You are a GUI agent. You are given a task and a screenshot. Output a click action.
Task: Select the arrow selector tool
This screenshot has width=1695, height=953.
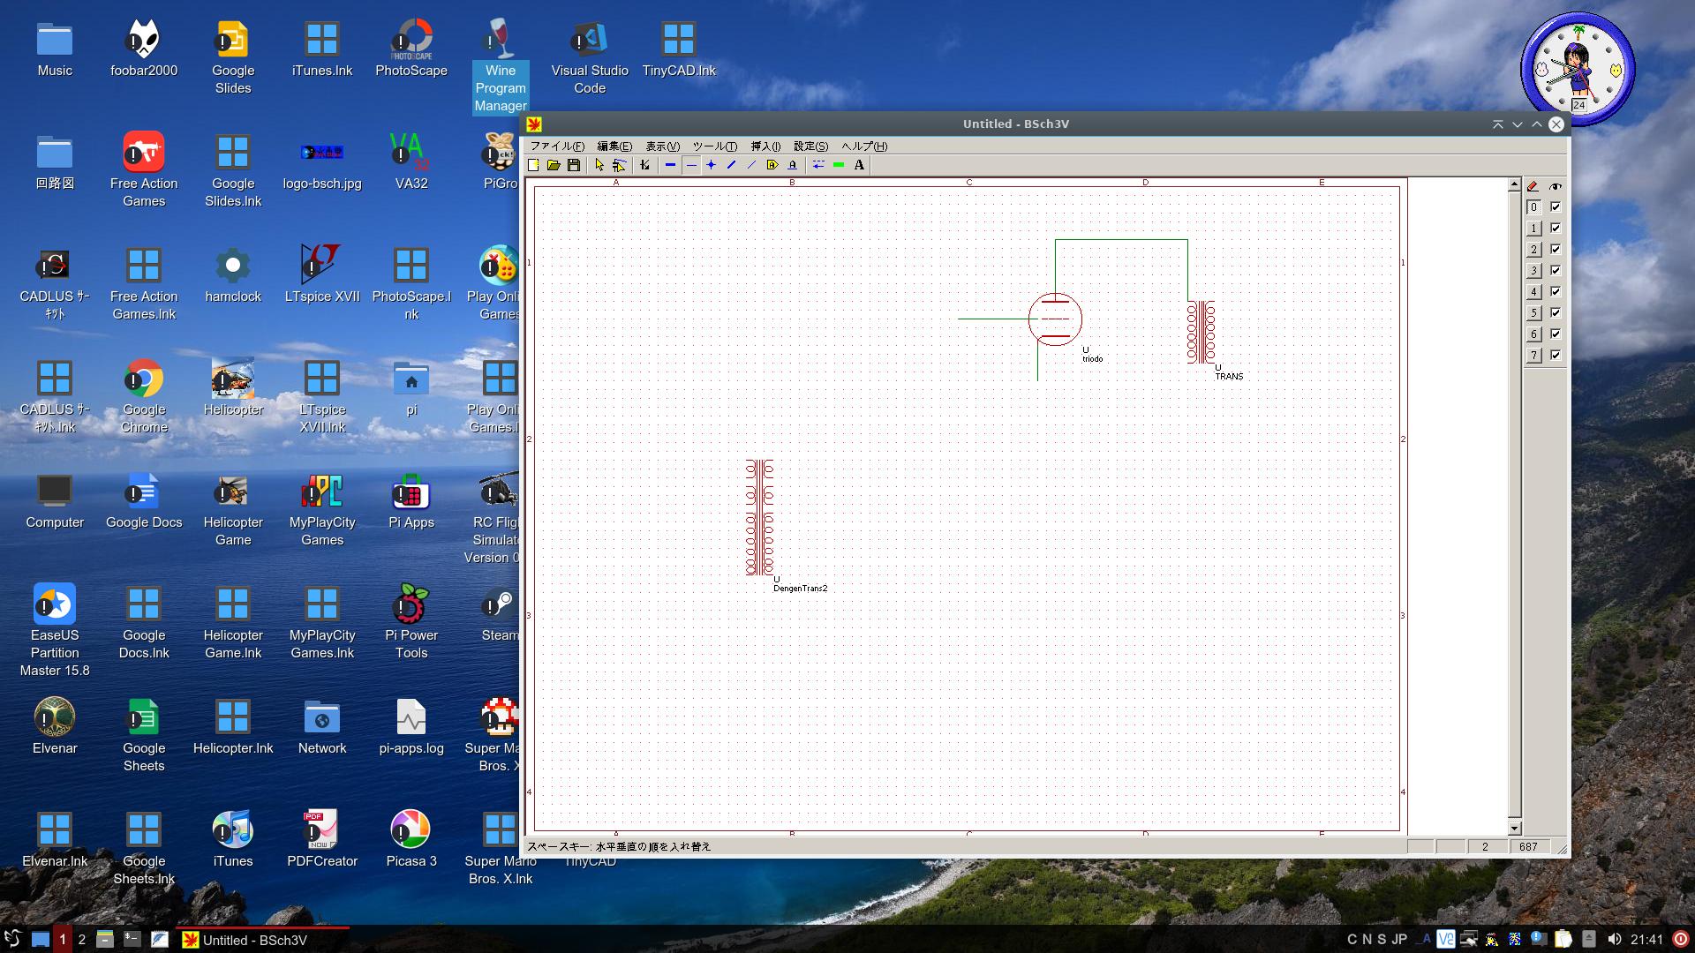coord(599,165)
